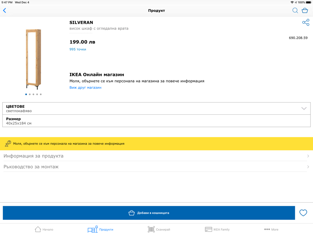The width and height of the screenshot is (313, 235).
Task: Expand Информация за продукта
Action: (156, 156)
